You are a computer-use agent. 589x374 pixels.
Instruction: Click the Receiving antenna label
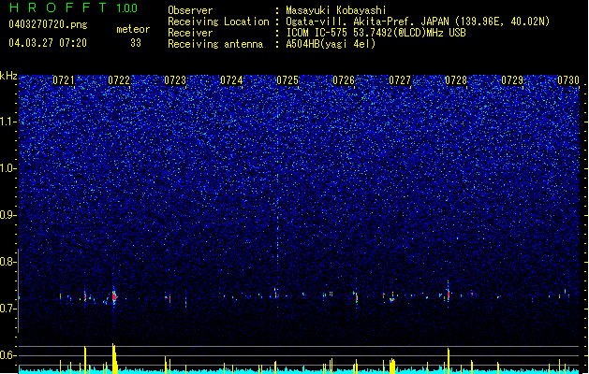point(215,44)
